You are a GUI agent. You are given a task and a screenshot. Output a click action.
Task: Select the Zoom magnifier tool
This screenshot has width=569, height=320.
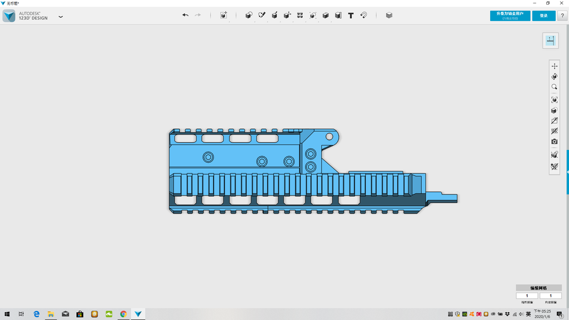(555, 87)
